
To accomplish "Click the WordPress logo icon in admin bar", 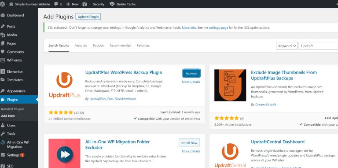I will (3, 4).
